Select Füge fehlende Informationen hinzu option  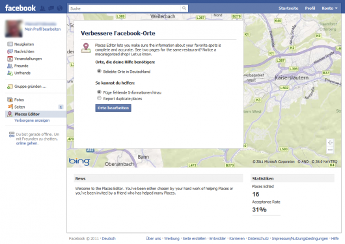pyautogui.click(x=99, y=92)
